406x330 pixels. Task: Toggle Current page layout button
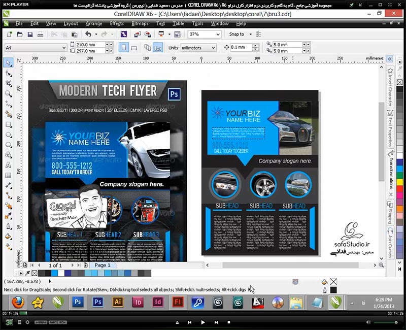tap(158, 48)
